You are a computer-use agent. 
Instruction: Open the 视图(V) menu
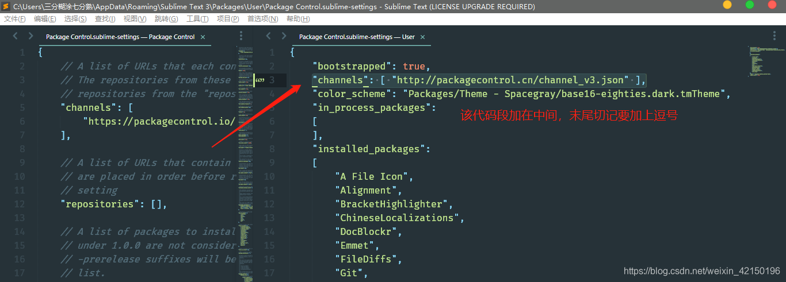coord(135,19)
